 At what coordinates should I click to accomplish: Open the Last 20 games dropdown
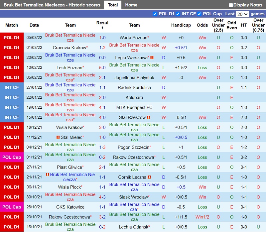(242, 14)
